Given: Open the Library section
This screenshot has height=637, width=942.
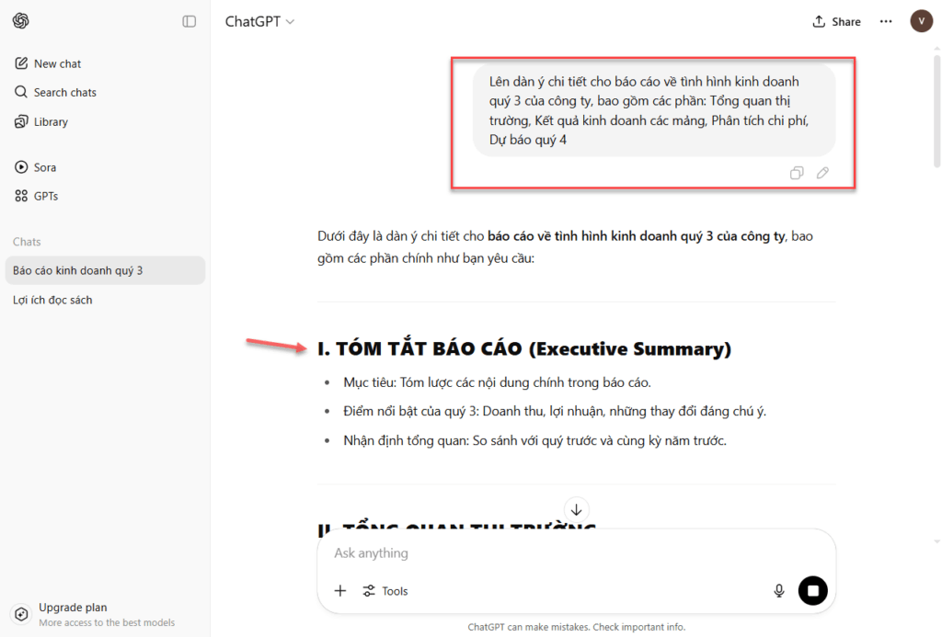Looking at the screenshot, I should click(51, 121).
